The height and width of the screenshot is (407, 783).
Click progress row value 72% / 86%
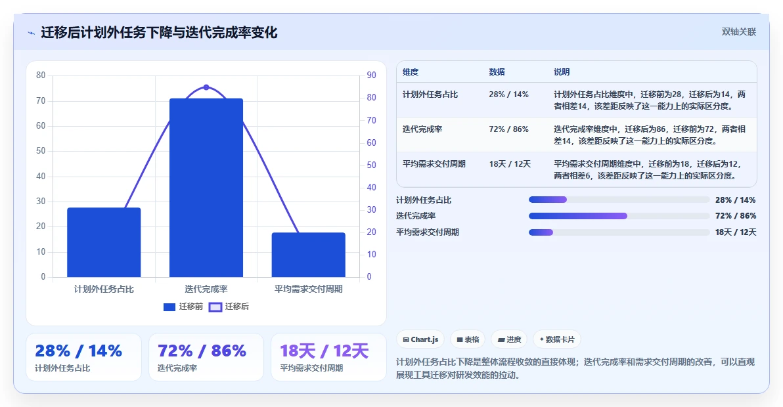(736, 216)
